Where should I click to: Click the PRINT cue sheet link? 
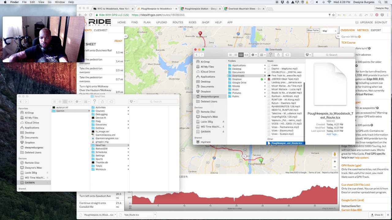pyautogui.click(x=118, y=41)
